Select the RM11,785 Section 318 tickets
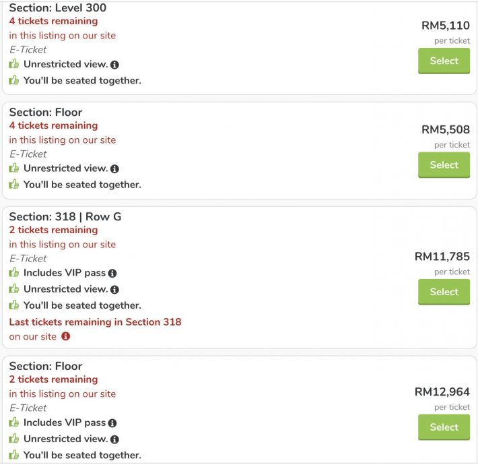 (x=444, y=292)
